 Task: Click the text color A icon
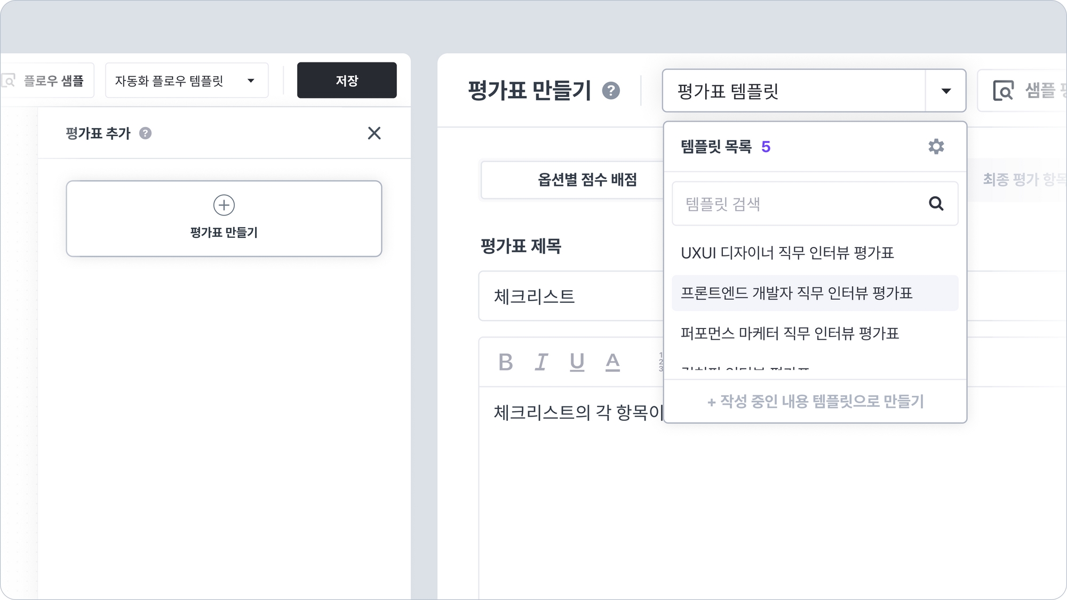612,362
